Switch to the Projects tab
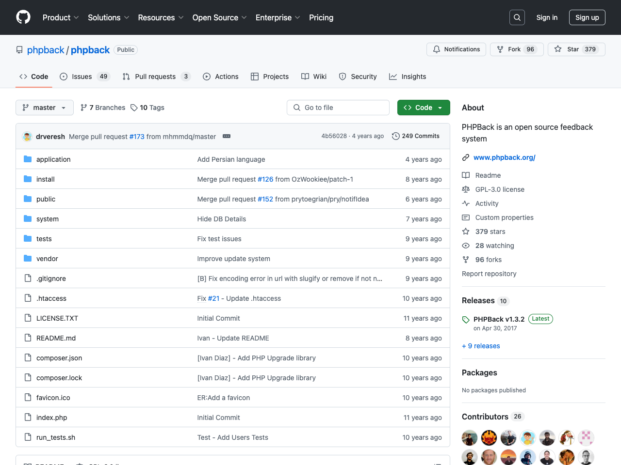The height and width of the screenshot is (465, 621). pos(270,77)
